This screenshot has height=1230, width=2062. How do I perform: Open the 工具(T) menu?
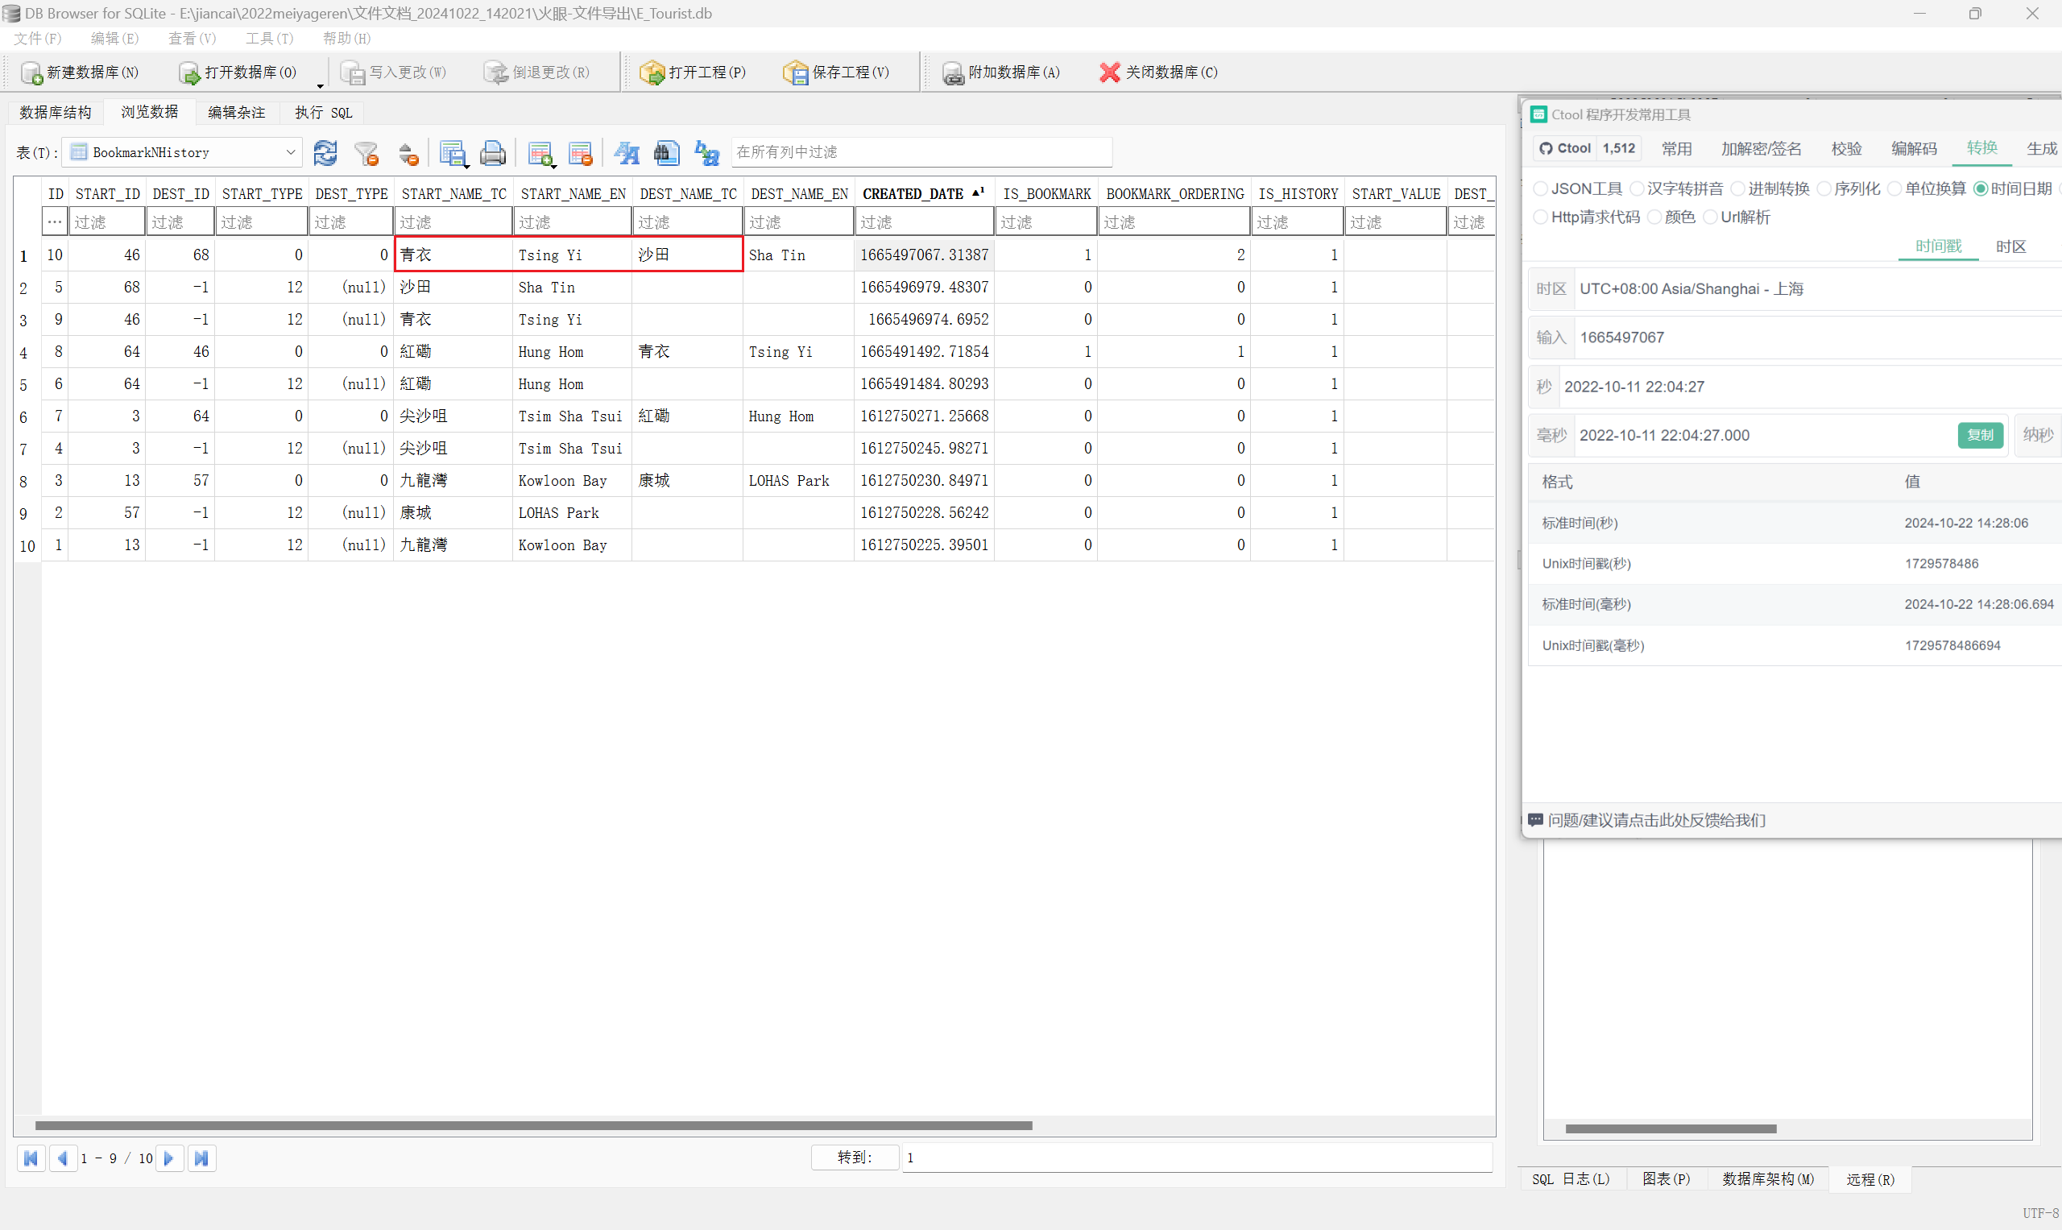point(269,38)
